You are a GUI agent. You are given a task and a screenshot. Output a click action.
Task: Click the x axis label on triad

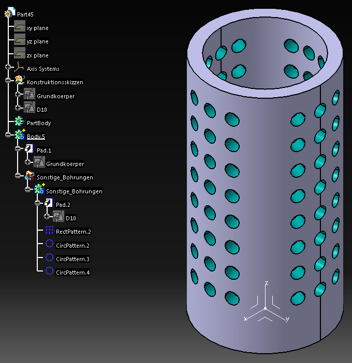245,319
